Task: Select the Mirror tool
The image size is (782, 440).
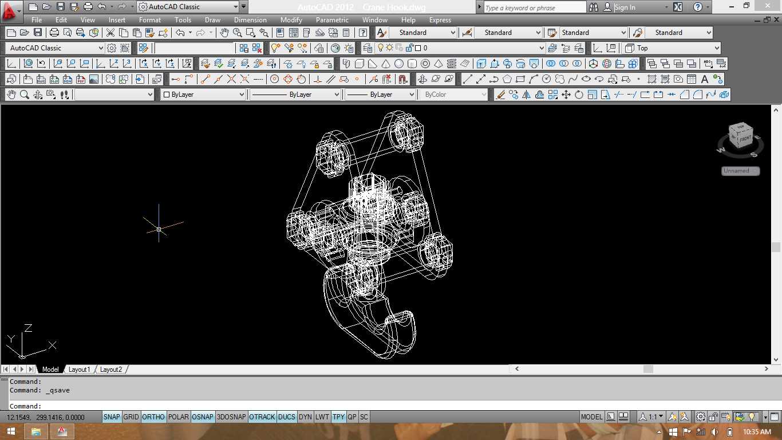Action: (527, 95)
